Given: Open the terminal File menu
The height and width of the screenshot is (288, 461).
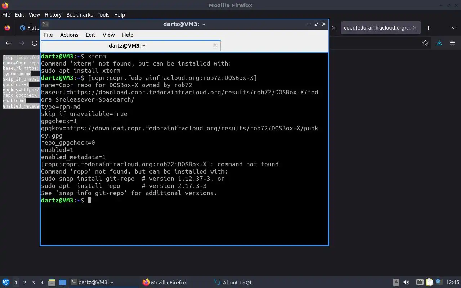Looking at the screenshot, I should point(48,35).
